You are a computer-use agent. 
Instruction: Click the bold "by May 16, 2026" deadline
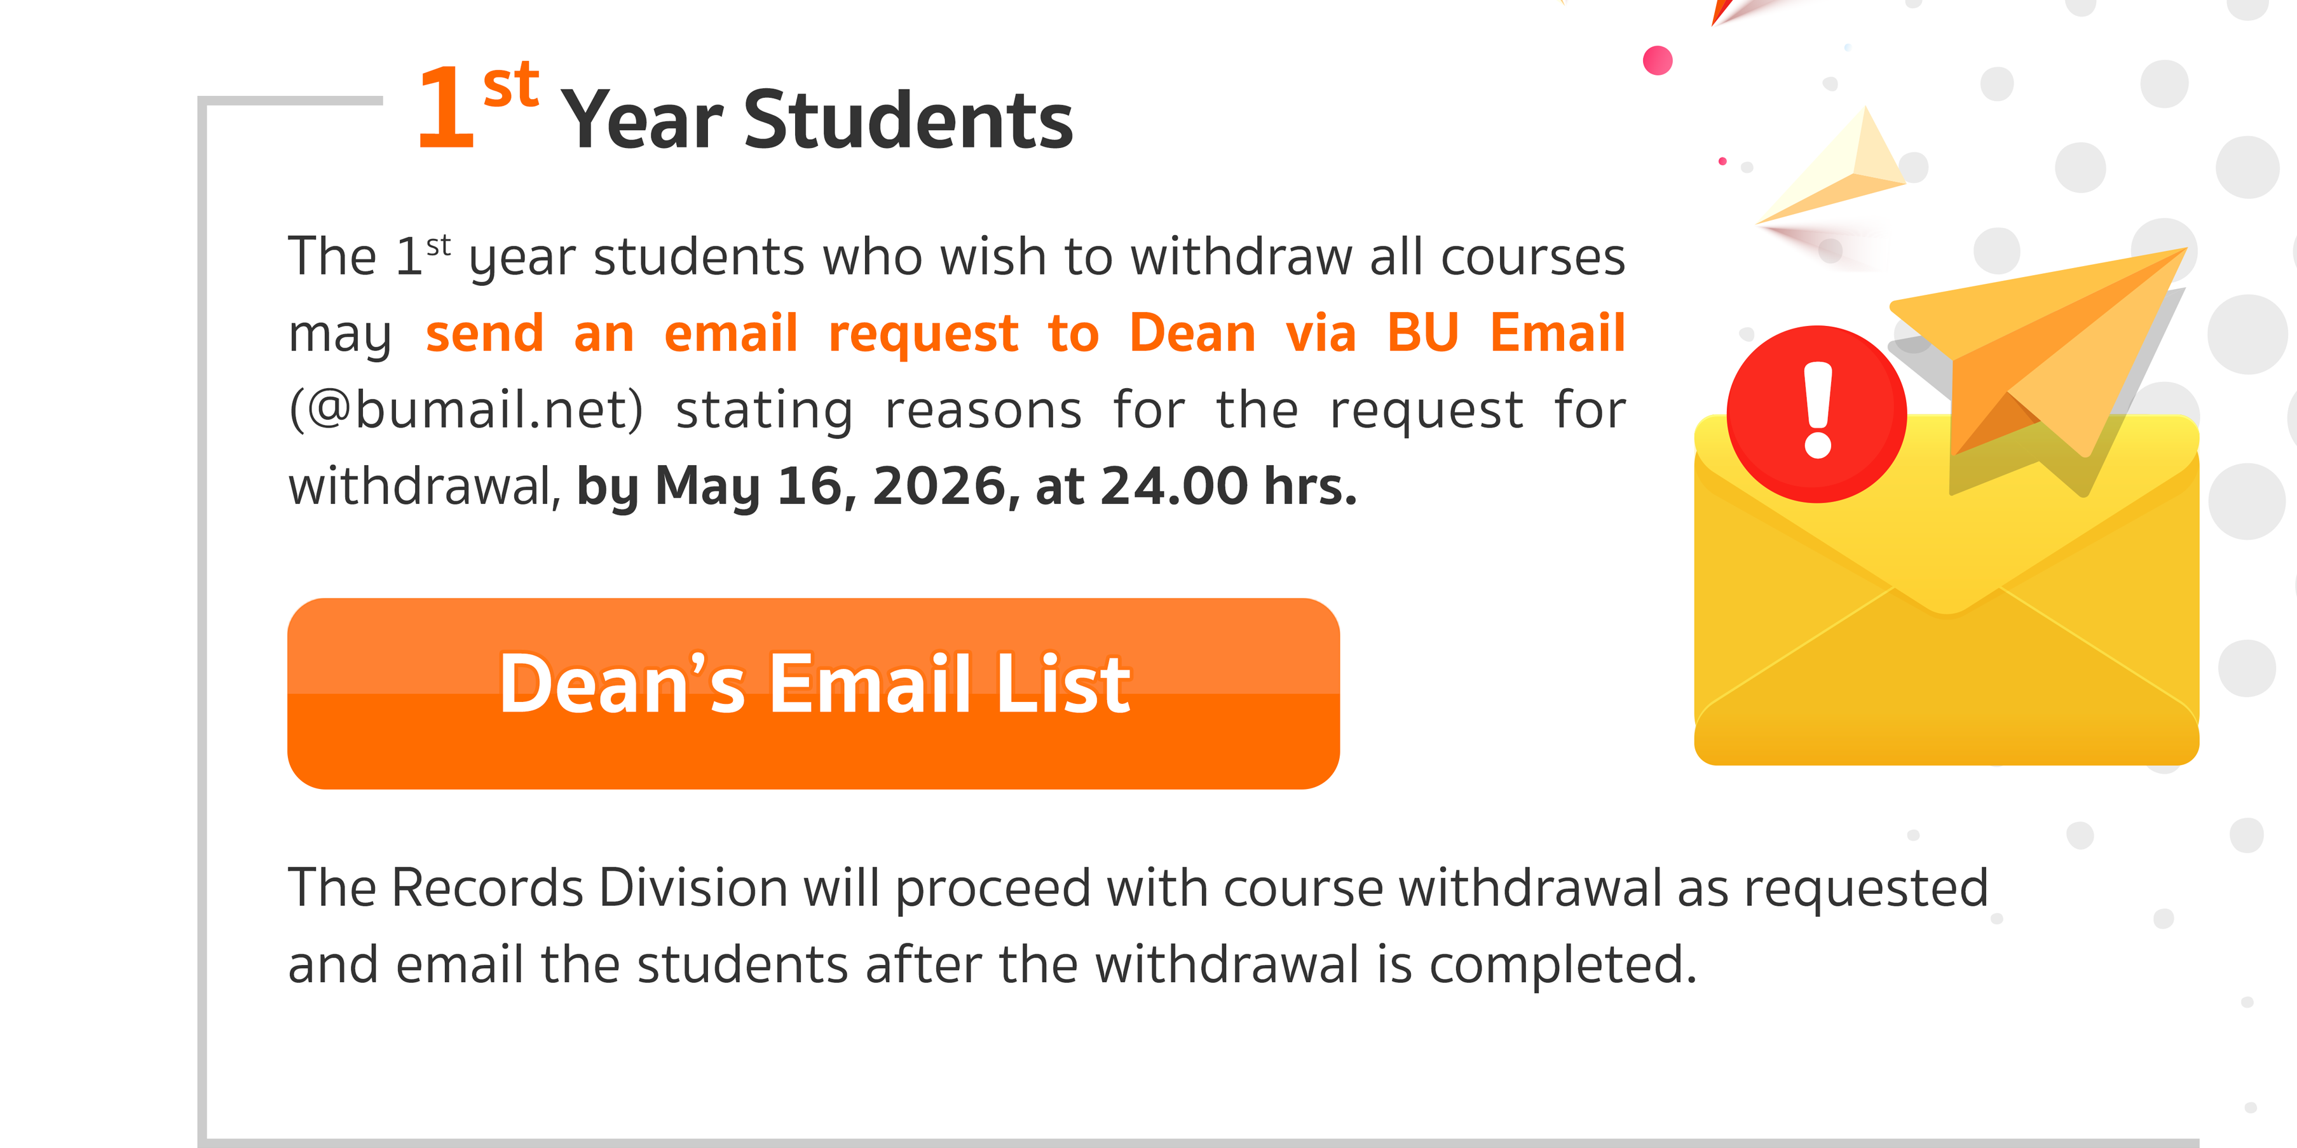798,487
